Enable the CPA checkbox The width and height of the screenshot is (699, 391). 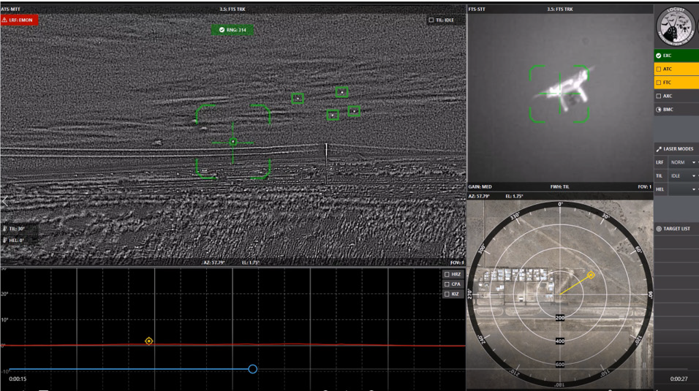pos(447,284)
